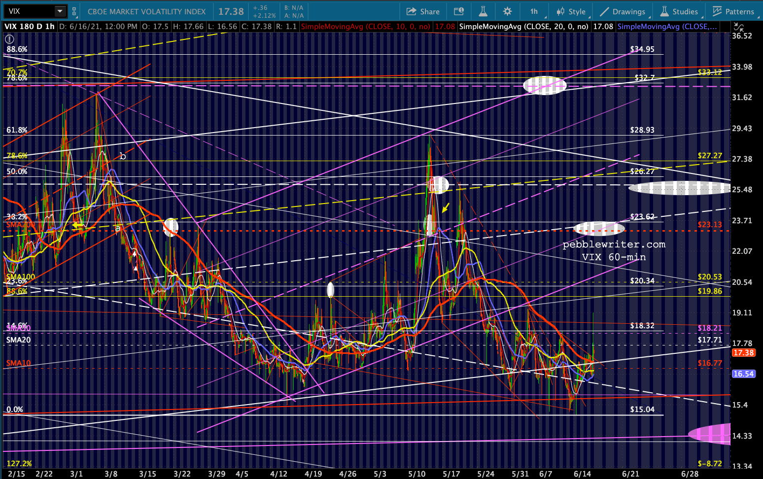This screenshot has height=479, width=763.
Task: Click the red SMA10 chart label
Action: 18,363
